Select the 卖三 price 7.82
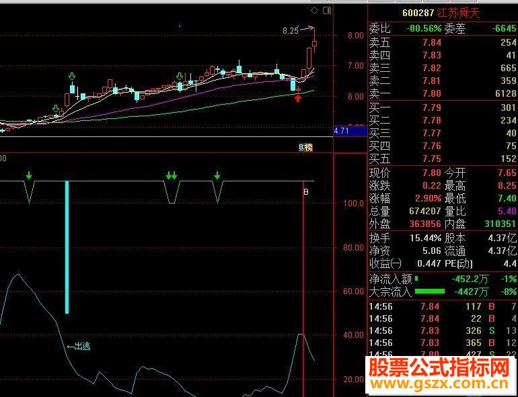The image size is (518, 397). click(x=432, y=68)
